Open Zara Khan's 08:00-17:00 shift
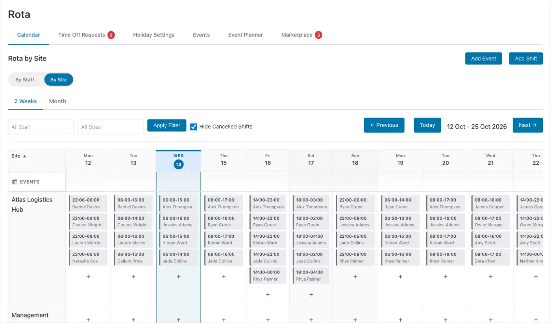 [491, 257]
